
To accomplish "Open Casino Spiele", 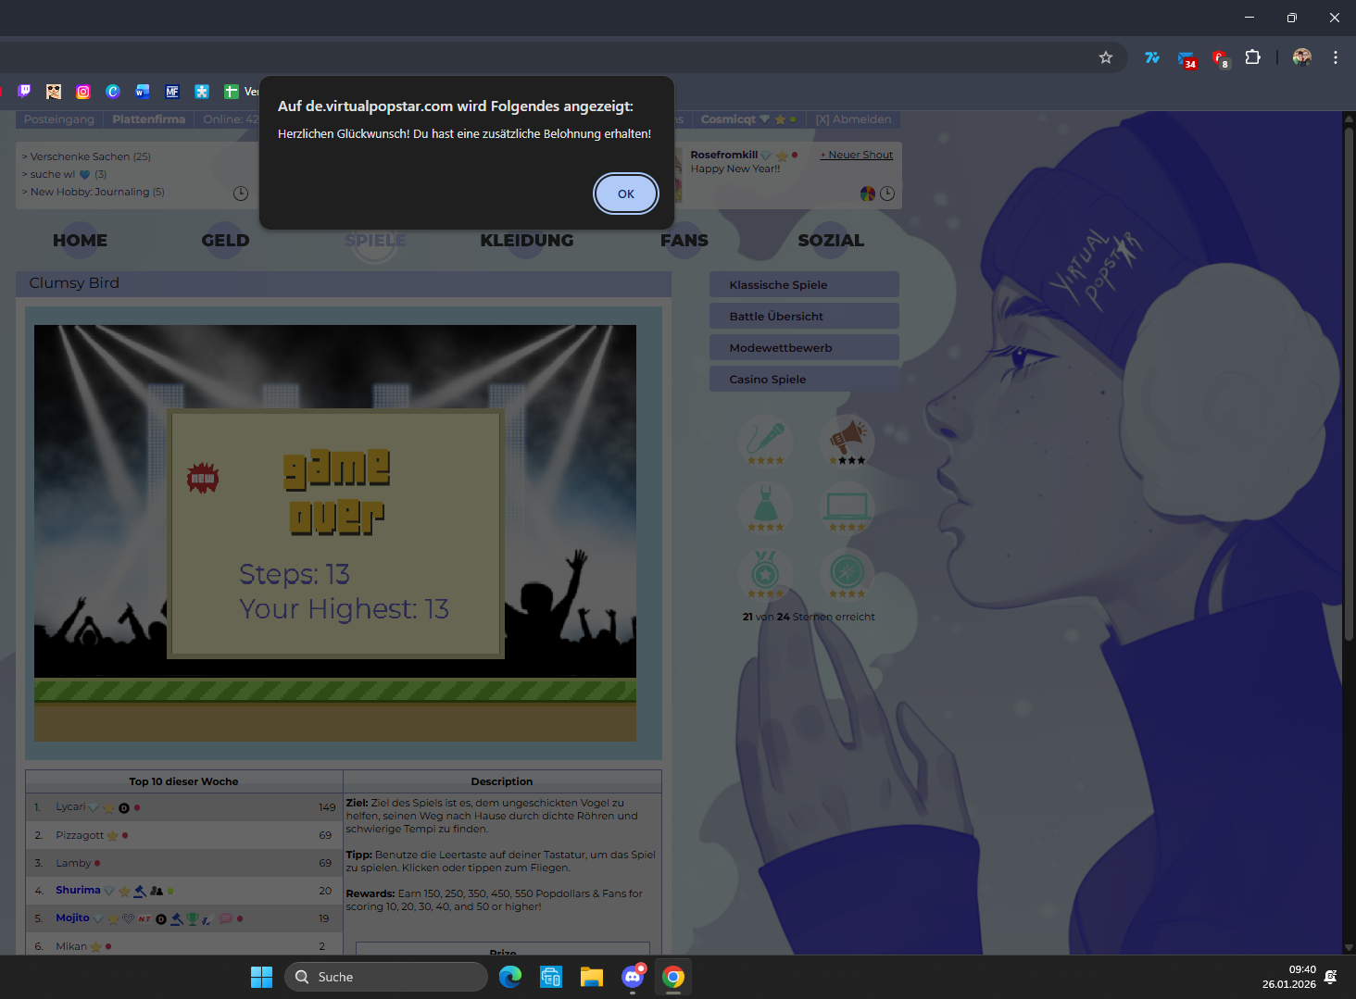I will pos(804,379).
